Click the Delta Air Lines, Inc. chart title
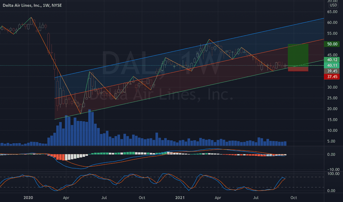 32,5
